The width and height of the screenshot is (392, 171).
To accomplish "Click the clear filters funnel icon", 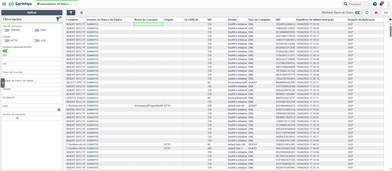I will pos(58,19).
